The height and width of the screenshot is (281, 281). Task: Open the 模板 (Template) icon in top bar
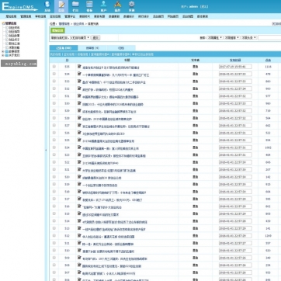tap(89, 6)
